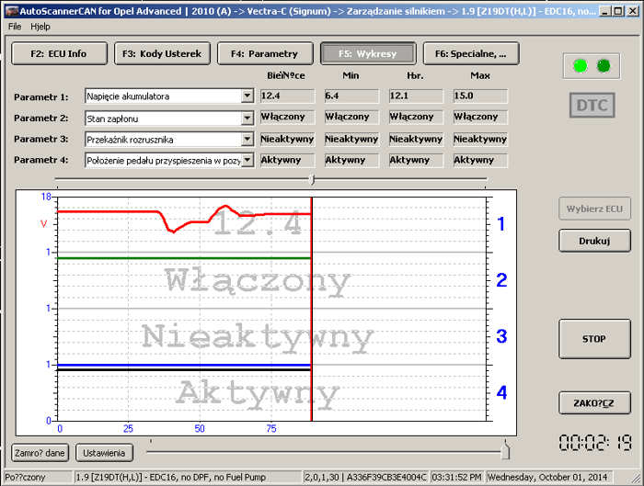Open the File menu
The image size is (644, 486).
(15, 27)
